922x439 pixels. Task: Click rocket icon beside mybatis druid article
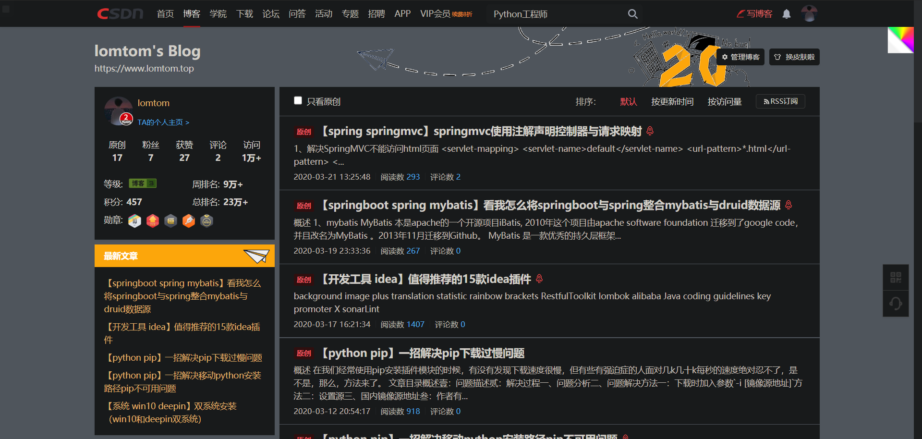tap(789, 205)
